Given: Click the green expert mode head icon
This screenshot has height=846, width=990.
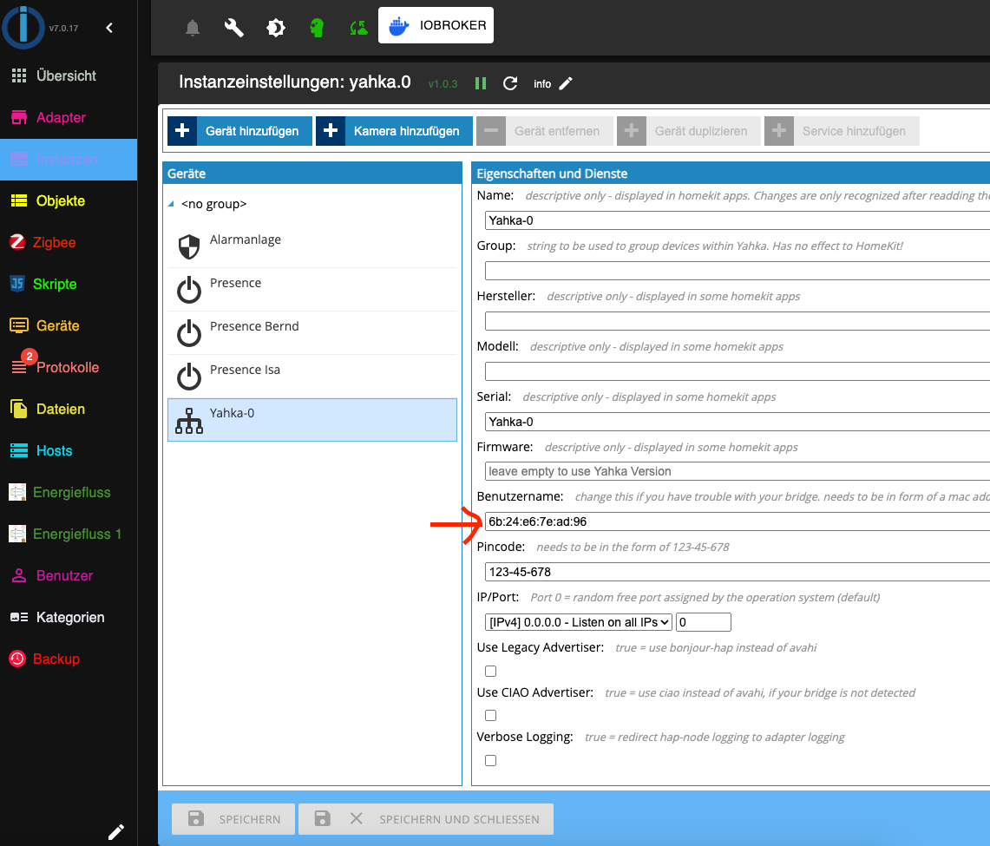Looking at the screenshot, I should 317,28.
